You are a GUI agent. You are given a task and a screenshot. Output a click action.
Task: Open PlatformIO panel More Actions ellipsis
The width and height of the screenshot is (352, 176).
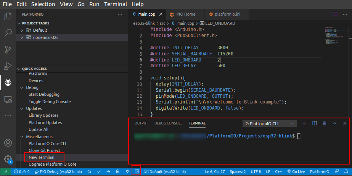click(120, 14)
